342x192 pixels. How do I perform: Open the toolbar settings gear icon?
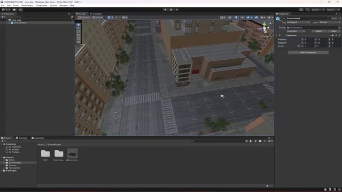click(20, 10)
